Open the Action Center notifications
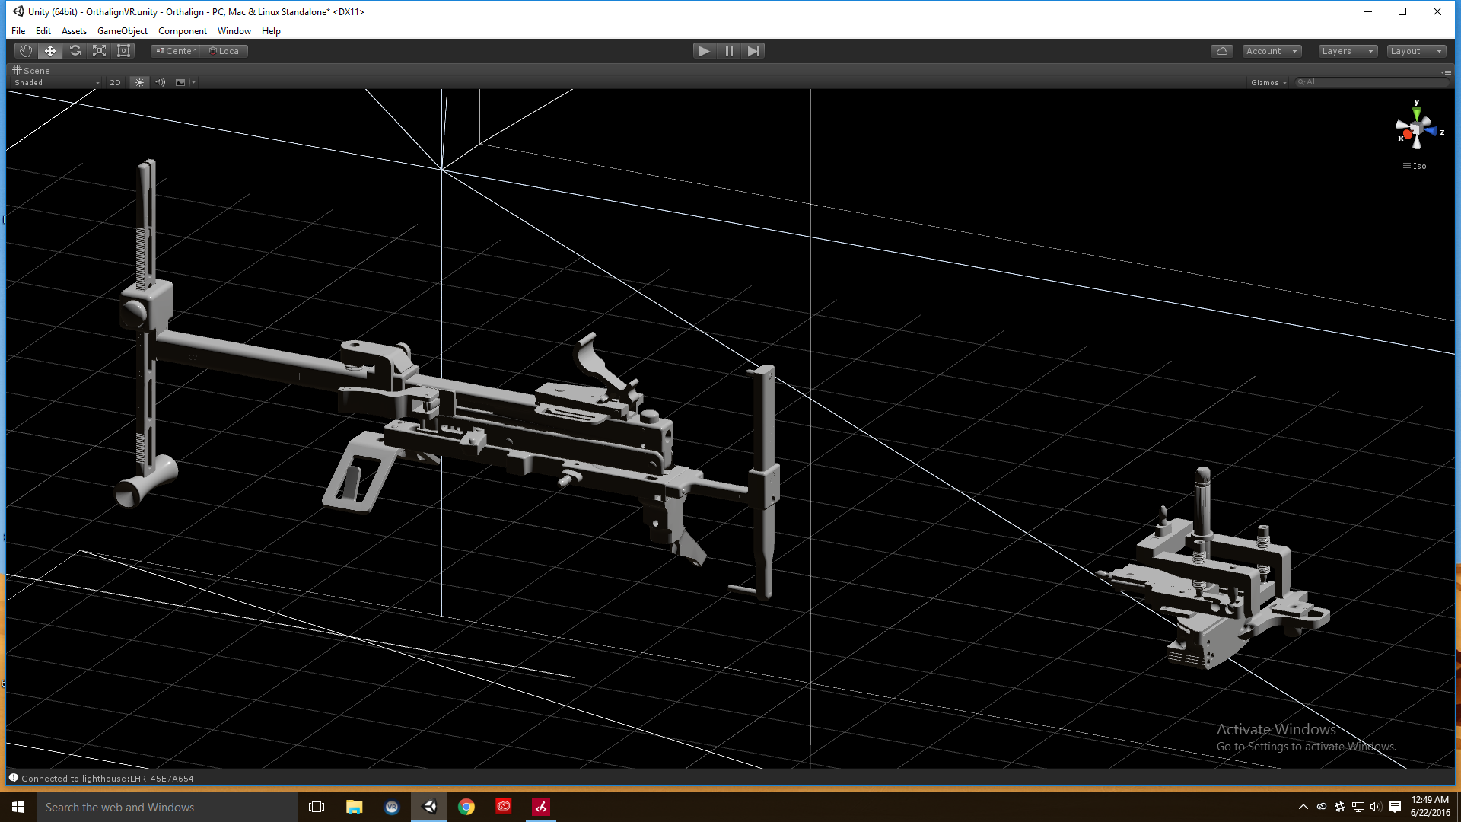 (1395, 807)
